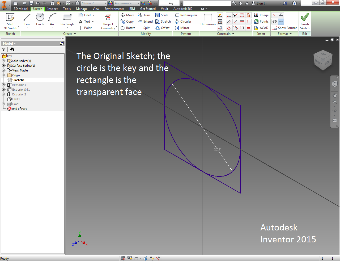The image size is (340, 261).
Task: Open Model browser header dropdown
Action: 10,43
